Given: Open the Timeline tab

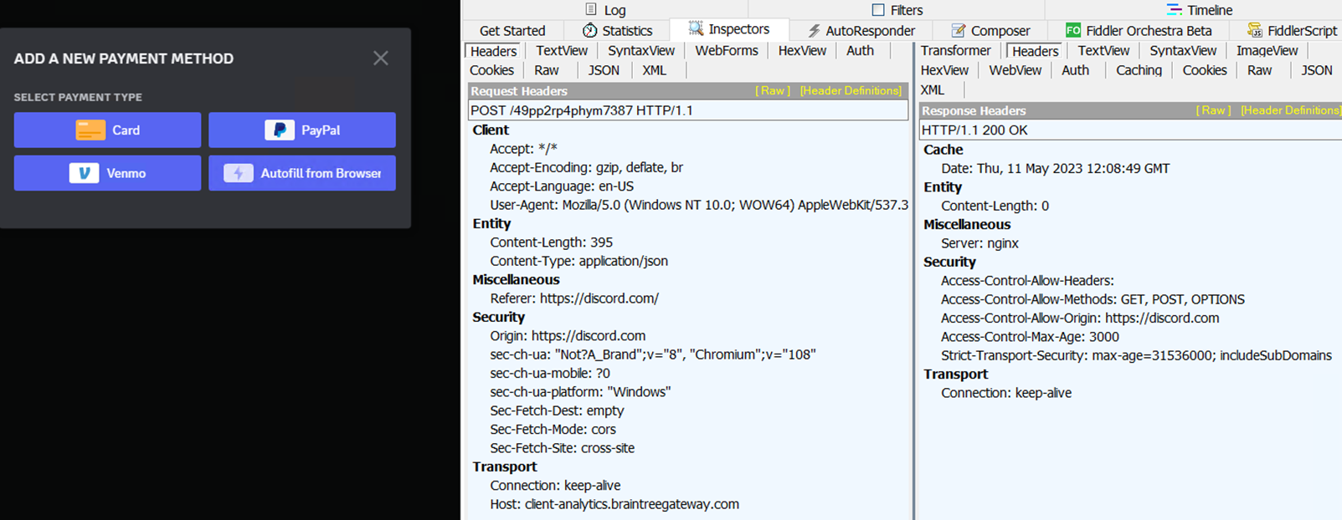Looking at the screenshot, I should 1201,10.
